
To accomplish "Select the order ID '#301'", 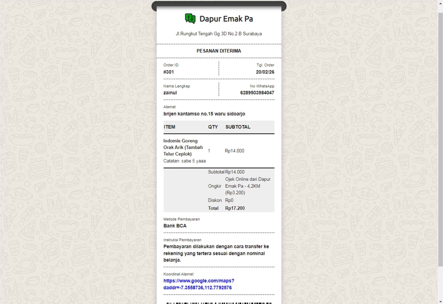I will coord(168,72).
